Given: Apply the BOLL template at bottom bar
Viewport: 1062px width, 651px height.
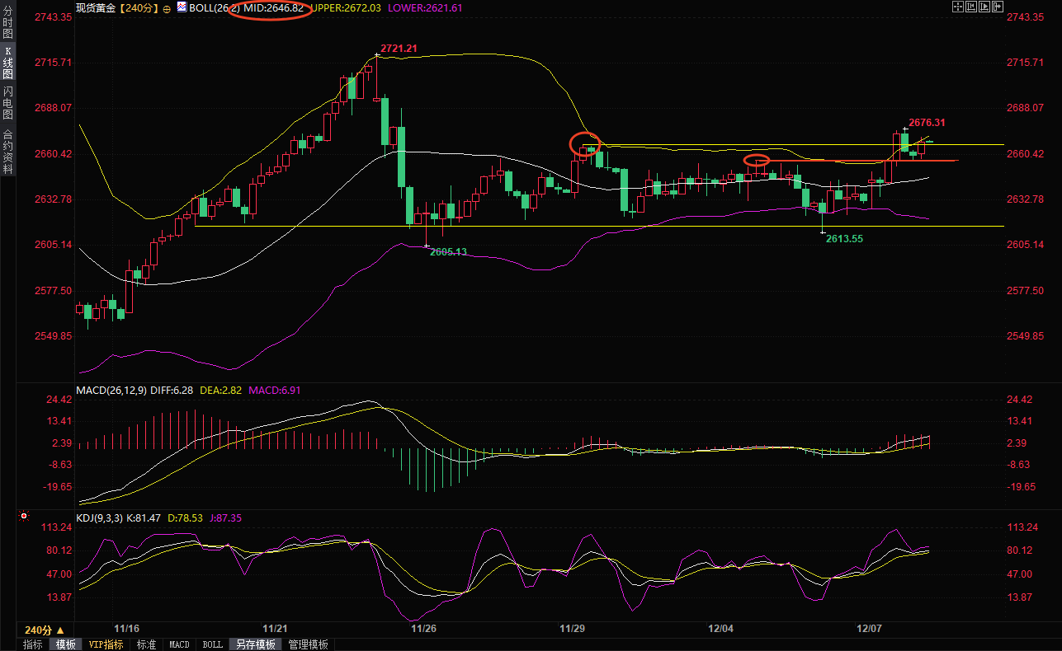Looking at the screenshot, I should coord(212,644).
